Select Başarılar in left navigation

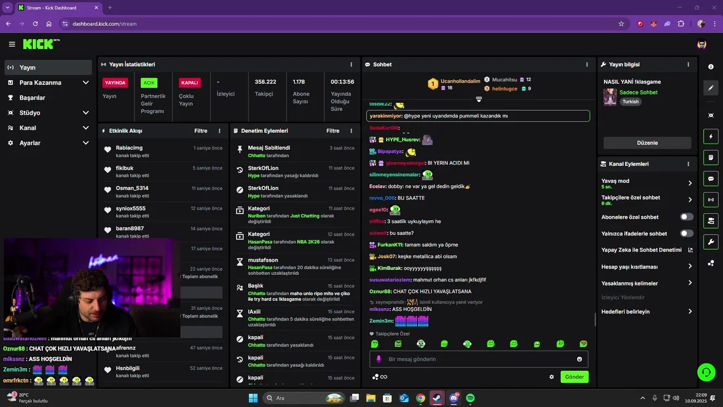(47, 98)
